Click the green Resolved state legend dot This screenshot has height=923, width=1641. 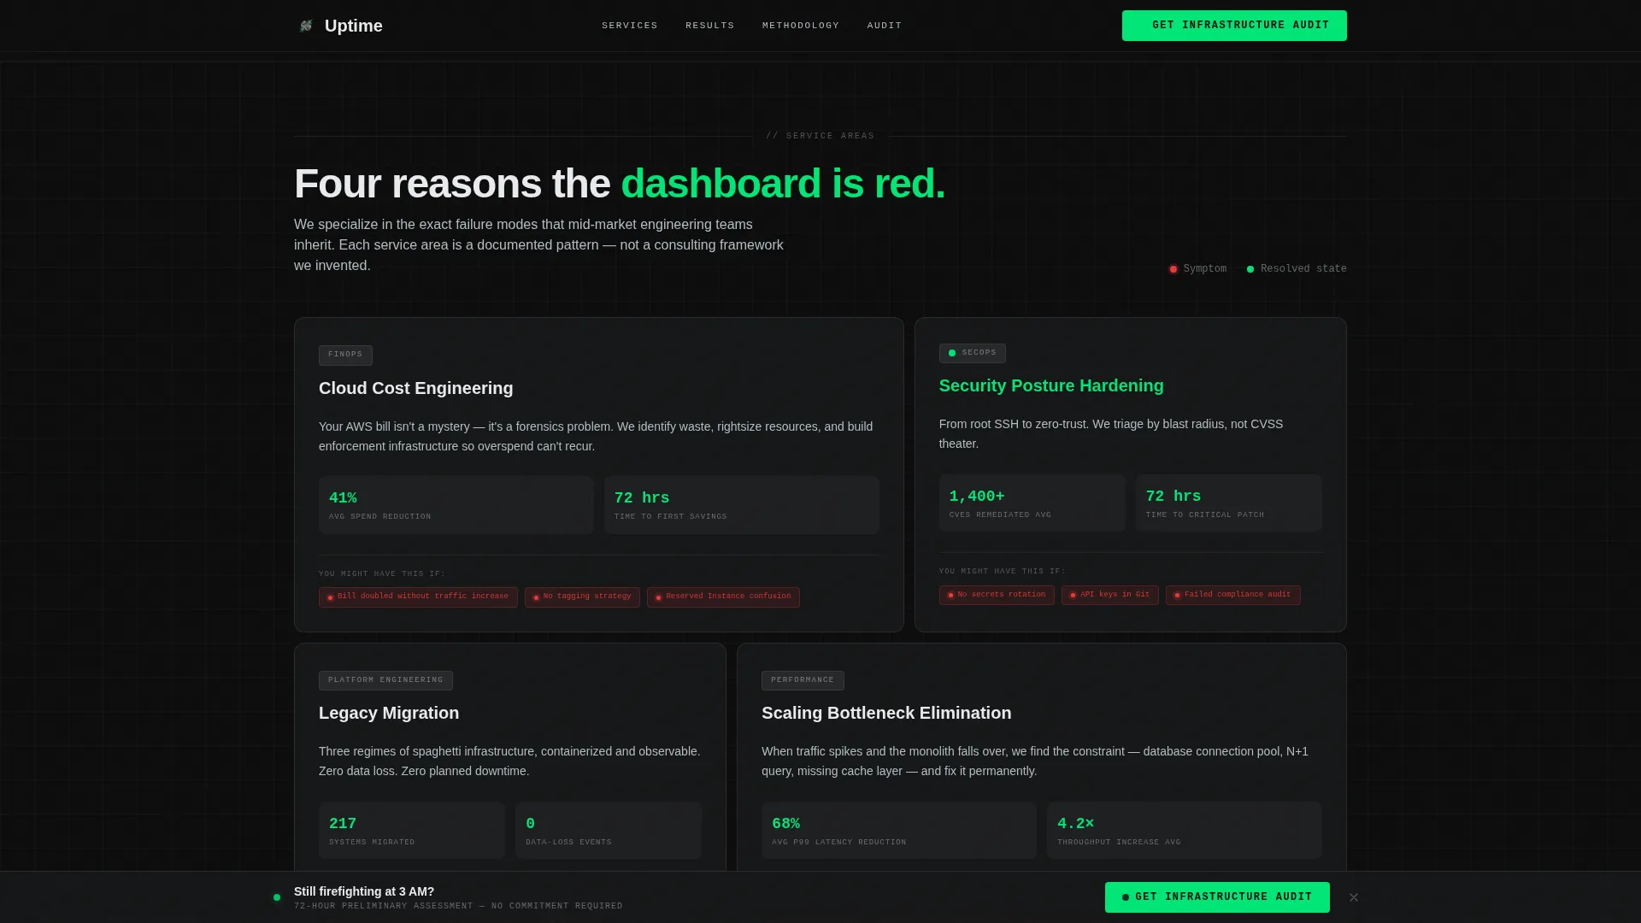pyautogui.click(x=1250, y=269)
